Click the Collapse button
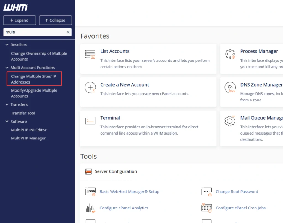This screenshot has height=223, width=283. point(55,20)
